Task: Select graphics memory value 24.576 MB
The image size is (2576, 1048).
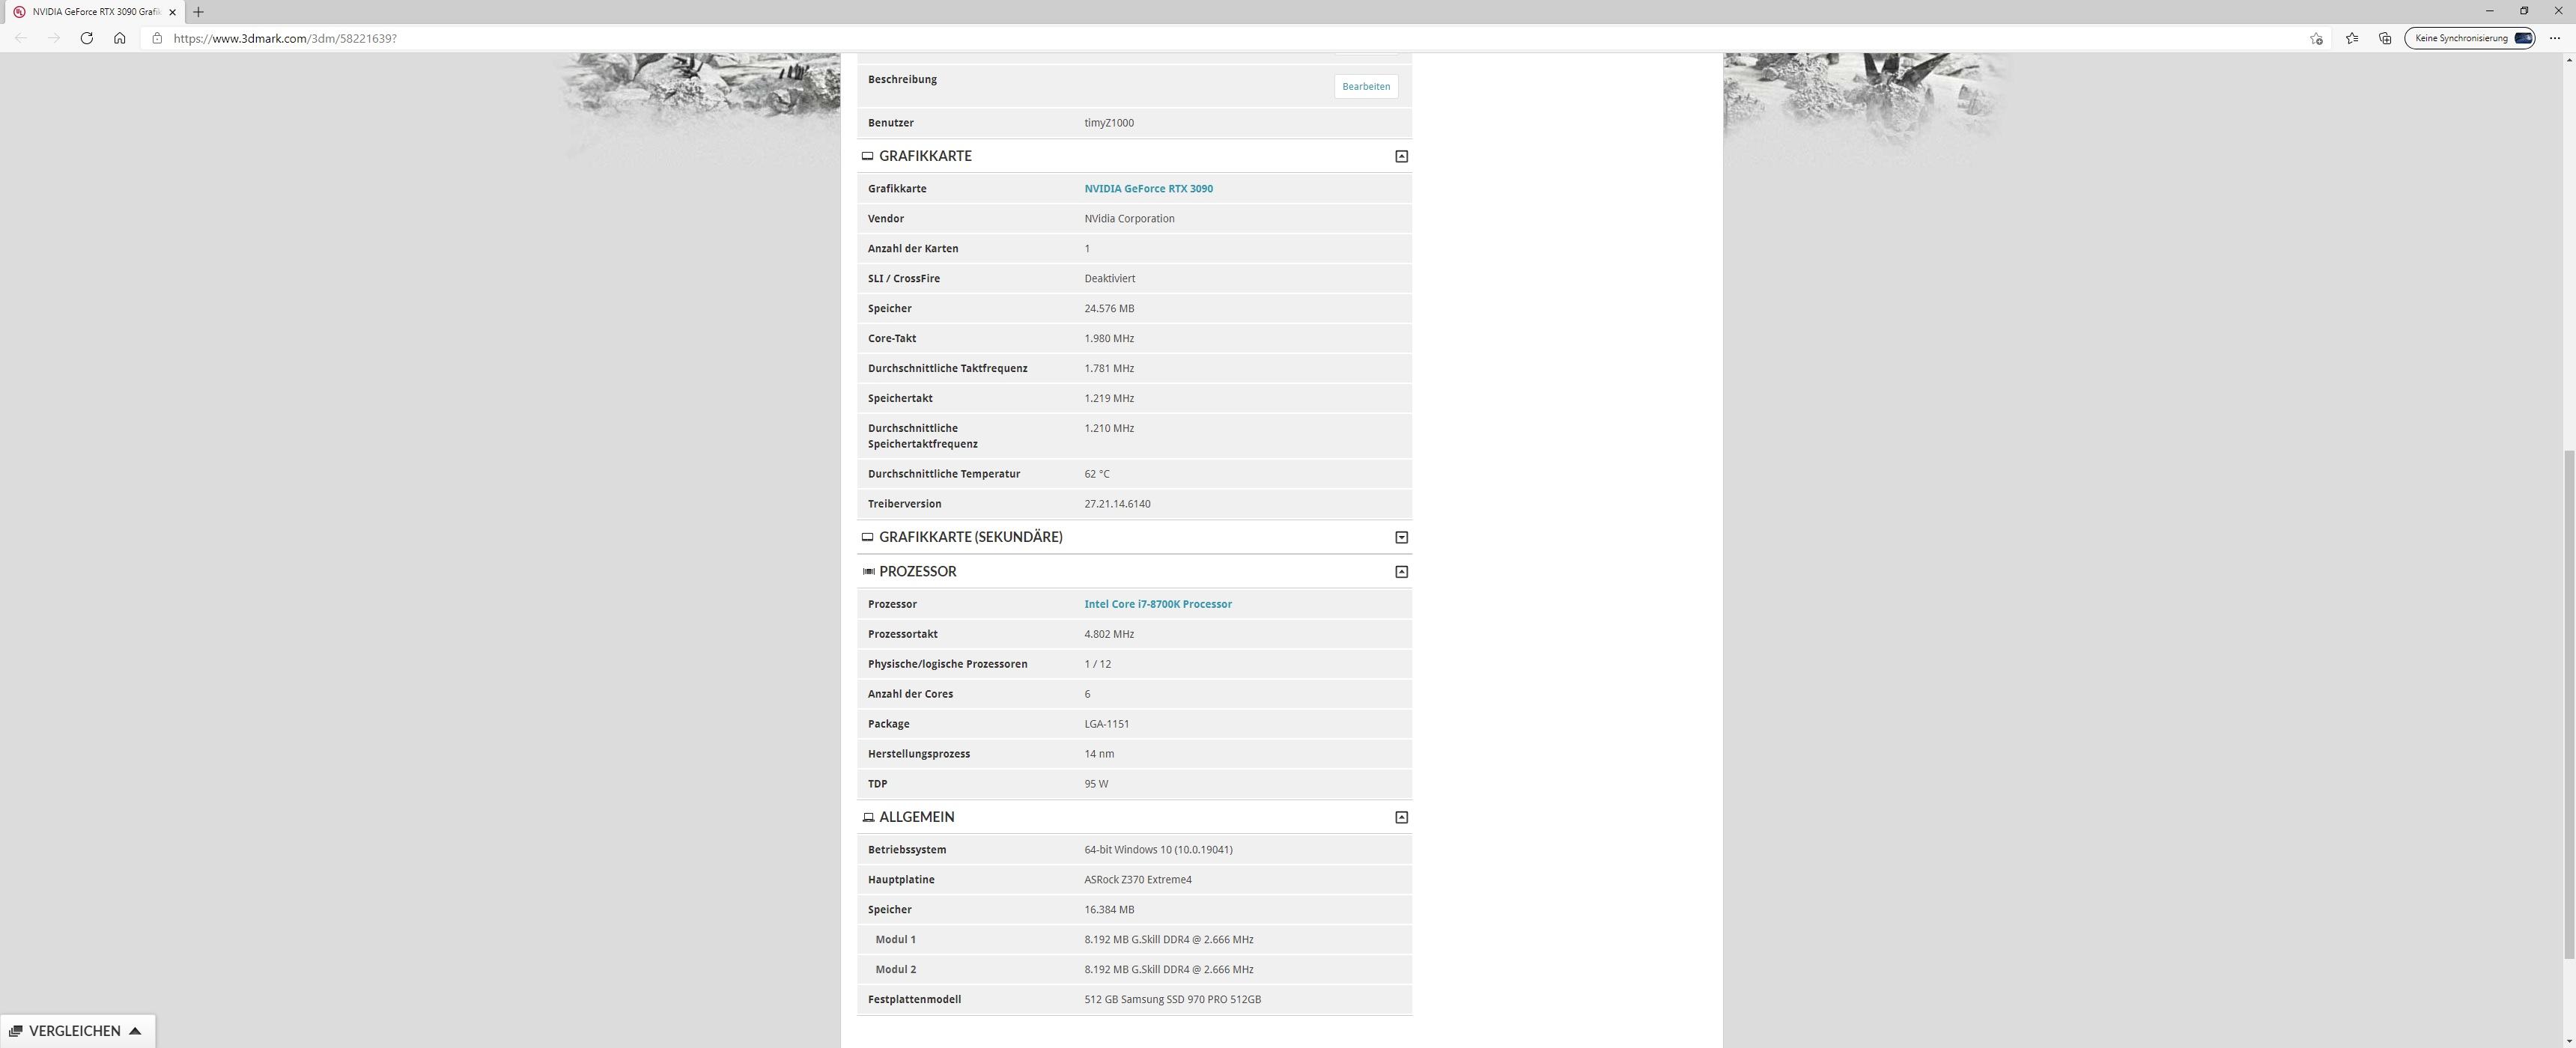Action: point(1109,308)
